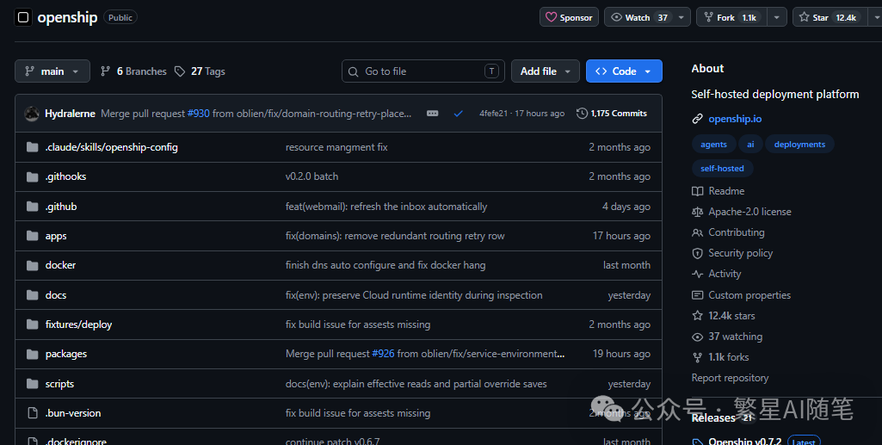View the 6 Branches link

134,71
